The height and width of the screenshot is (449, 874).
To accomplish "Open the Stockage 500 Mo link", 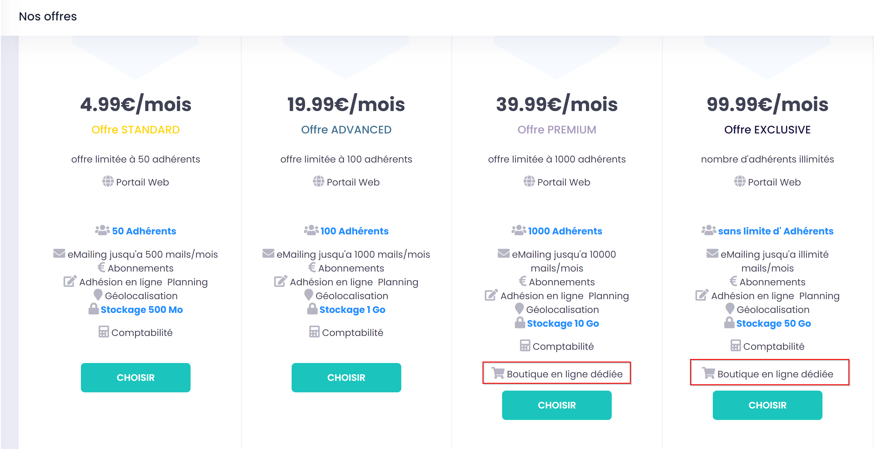I will [141, 309].
